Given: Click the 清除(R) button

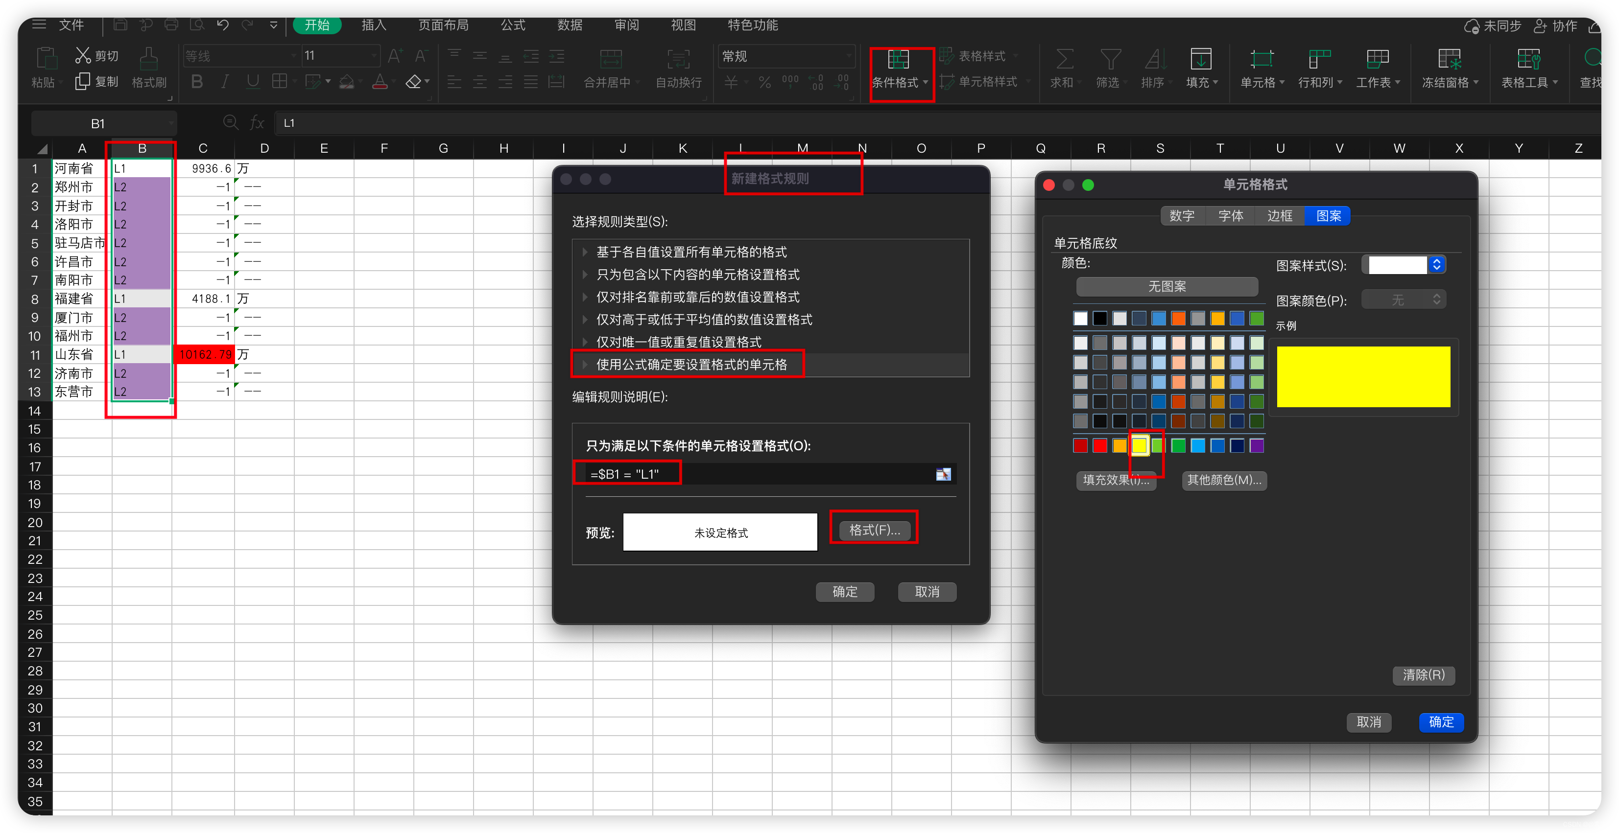Looking at the screenshot, I should point(1424,675).
